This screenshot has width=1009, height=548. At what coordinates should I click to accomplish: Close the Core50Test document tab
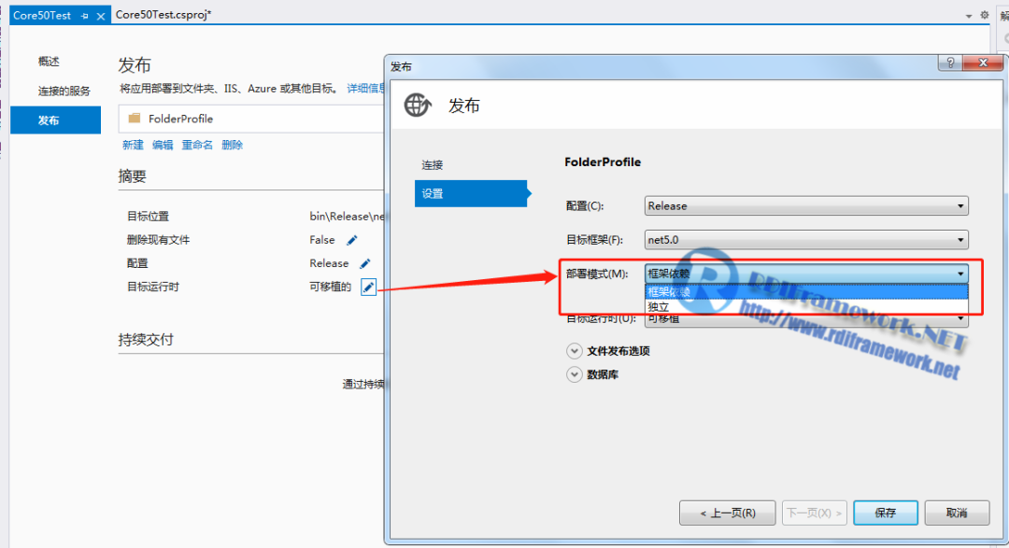(101, 16)
